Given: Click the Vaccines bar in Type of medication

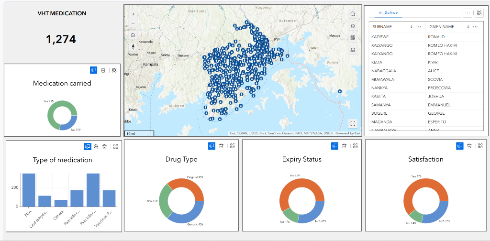Looking at the screenshot, I should (109, 198).
